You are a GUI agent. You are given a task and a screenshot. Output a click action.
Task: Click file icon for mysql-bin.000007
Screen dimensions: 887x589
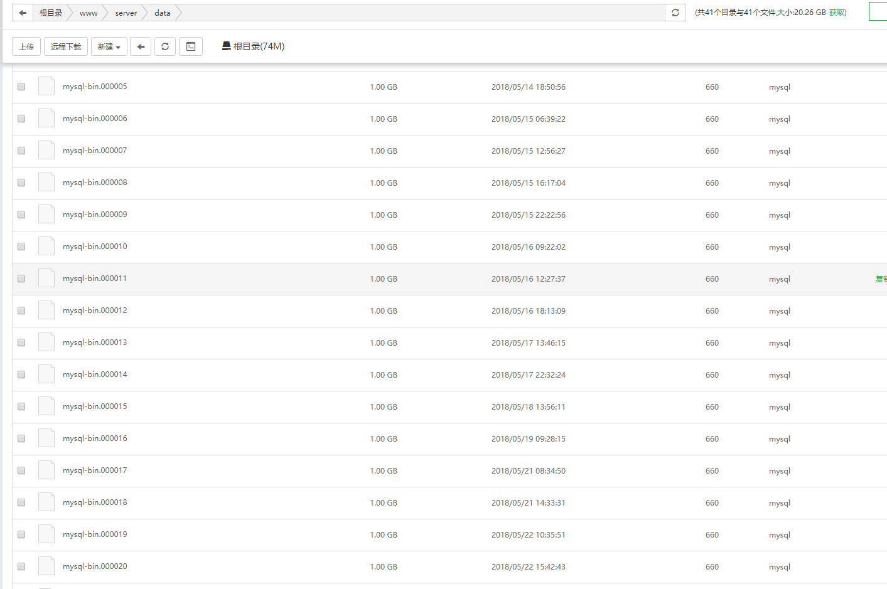click(x=46, y=150)
